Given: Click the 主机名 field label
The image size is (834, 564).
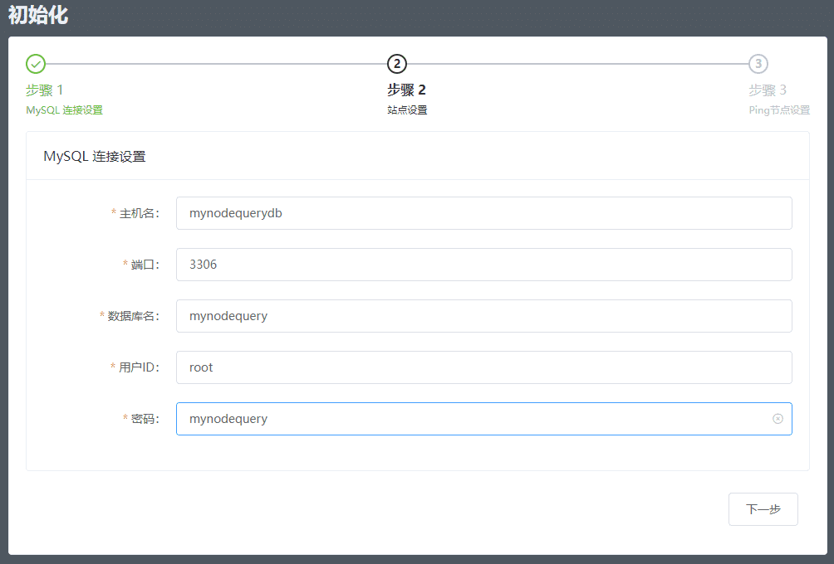Looking at the screenshot, I should 138,213.
